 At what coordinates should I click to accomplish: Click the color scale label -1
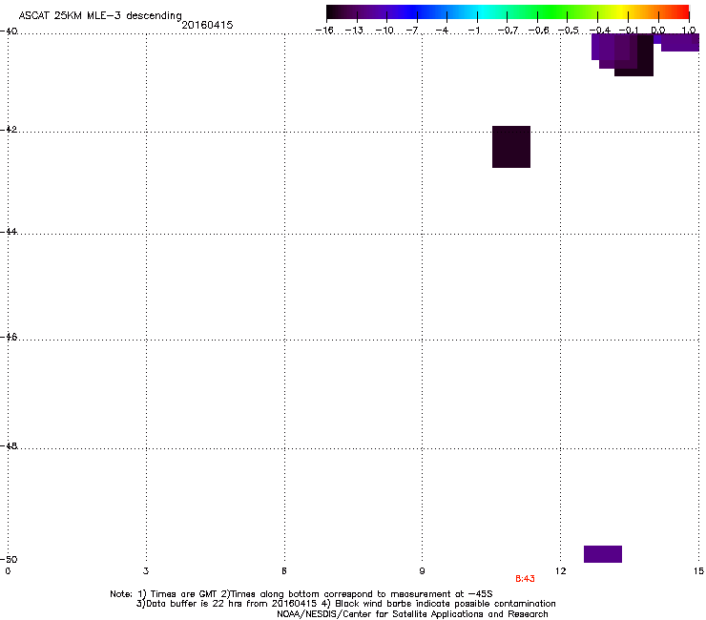473,31
